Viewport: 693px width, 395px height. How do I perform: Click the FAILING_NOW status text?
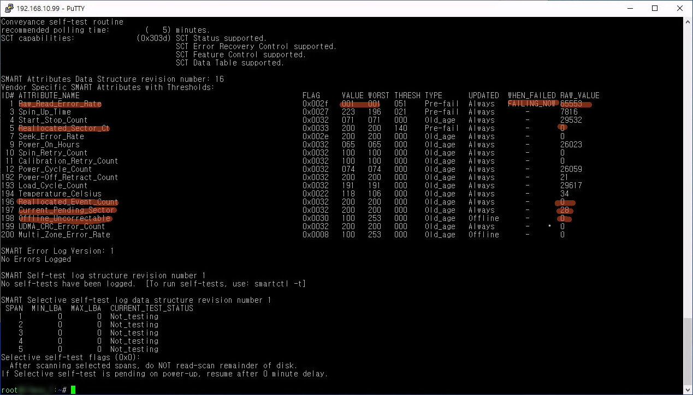click(531, 104)
